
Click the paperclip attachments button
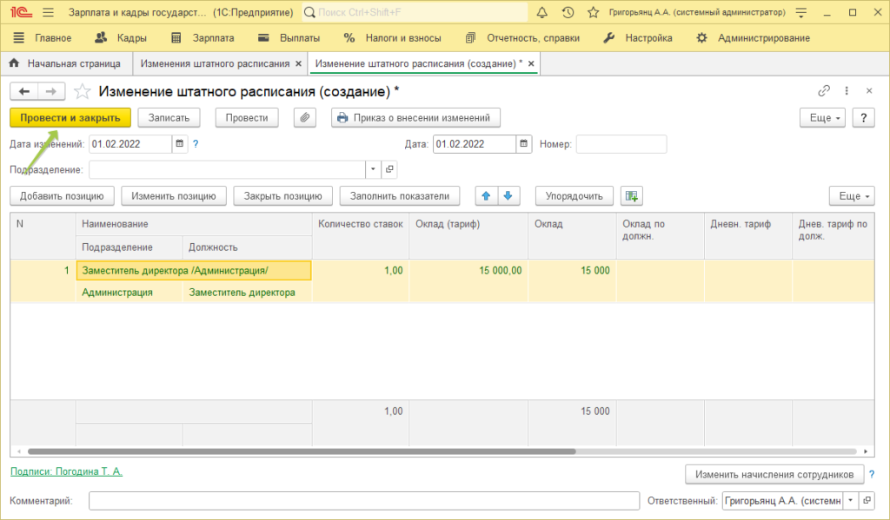[x=305, y=118]
